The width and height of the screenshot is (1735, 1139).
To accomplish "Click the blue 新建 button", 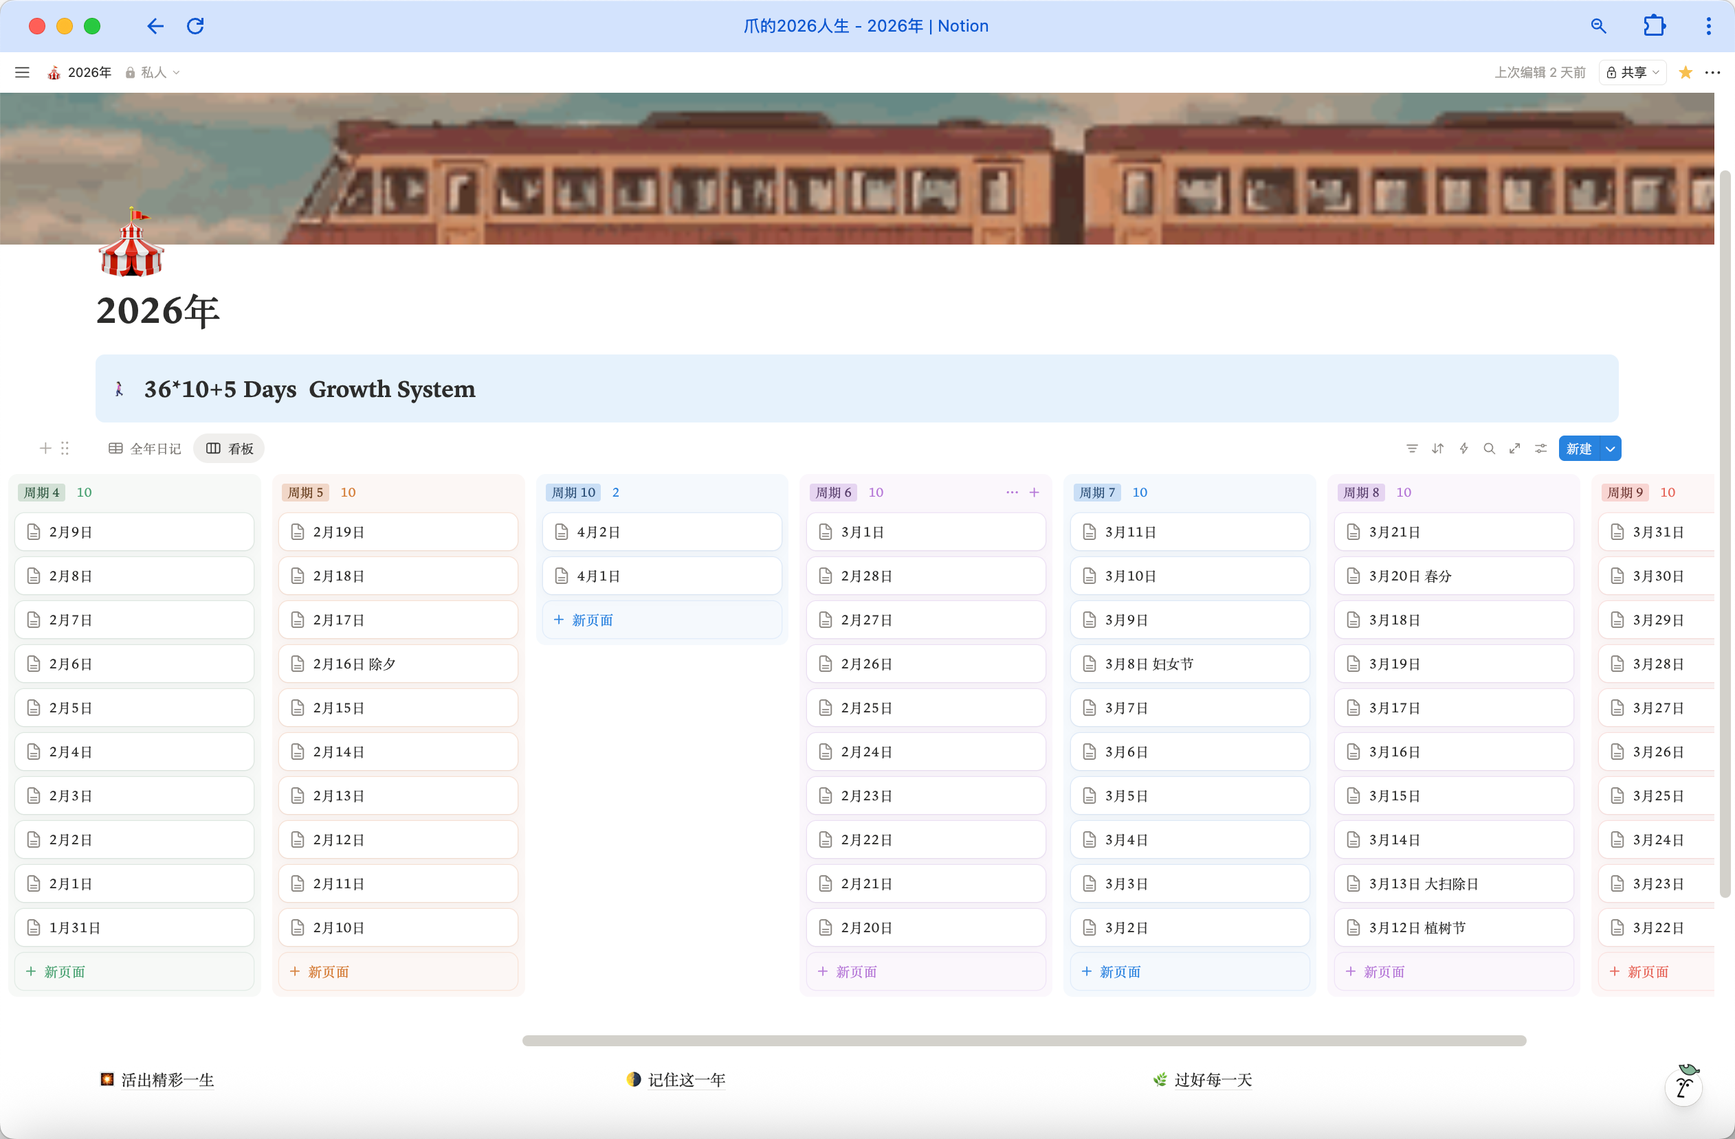I will pyautogui.click(x=1578, y=448).
